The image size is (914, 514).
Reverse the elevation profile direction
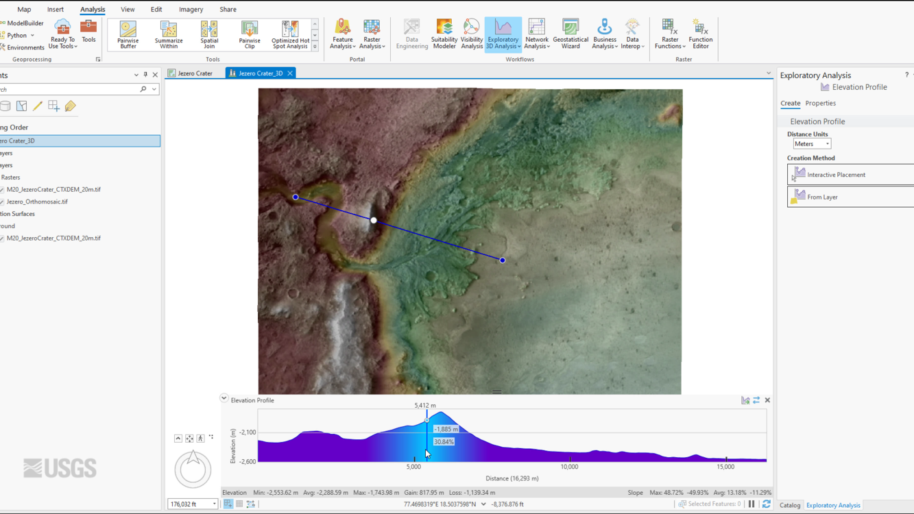756,400
